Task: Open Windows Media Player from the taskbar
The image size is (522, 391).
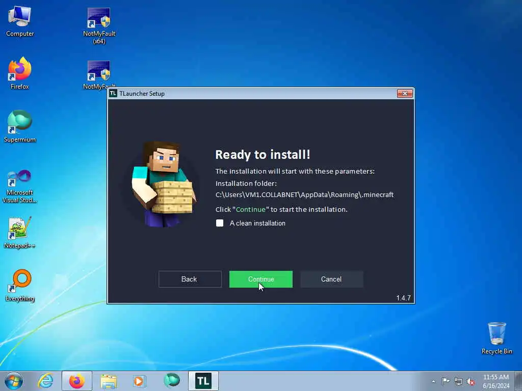Action: (x=139, y=381)
